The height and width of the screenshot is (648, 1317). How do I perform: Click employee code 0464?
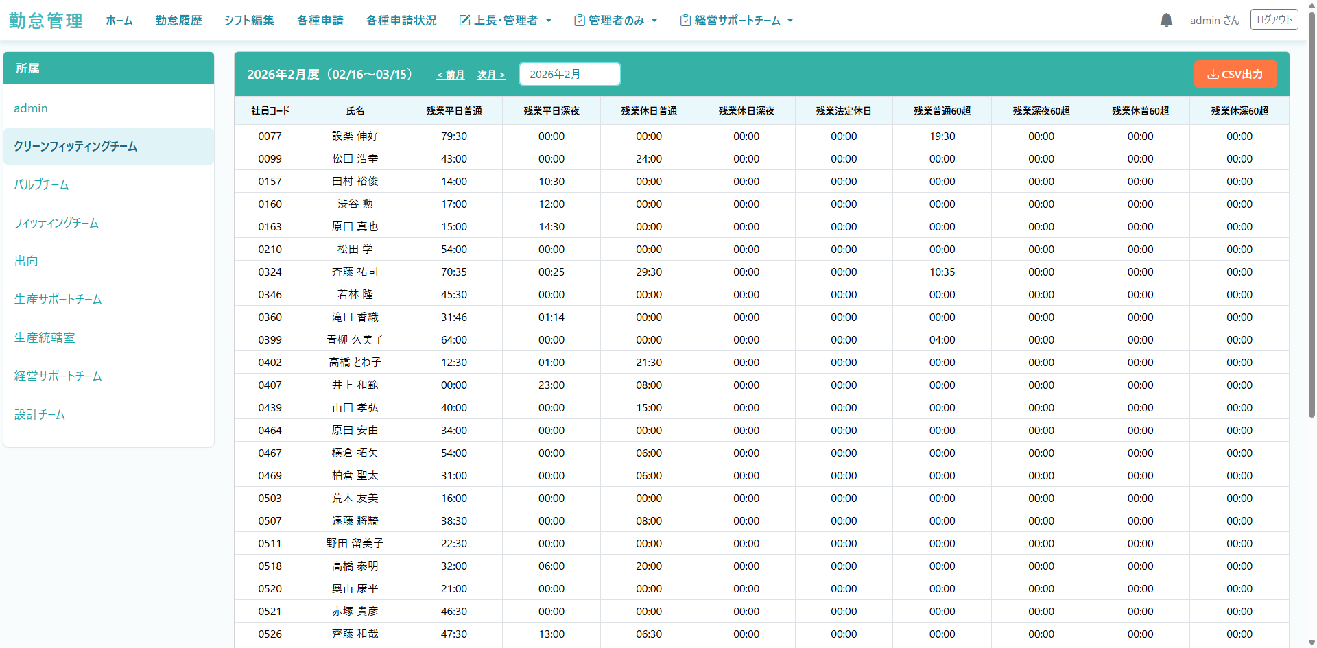270,431
